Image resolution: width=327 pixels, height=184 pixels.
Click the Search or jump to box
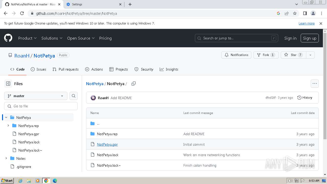click(x=236, y=38)
